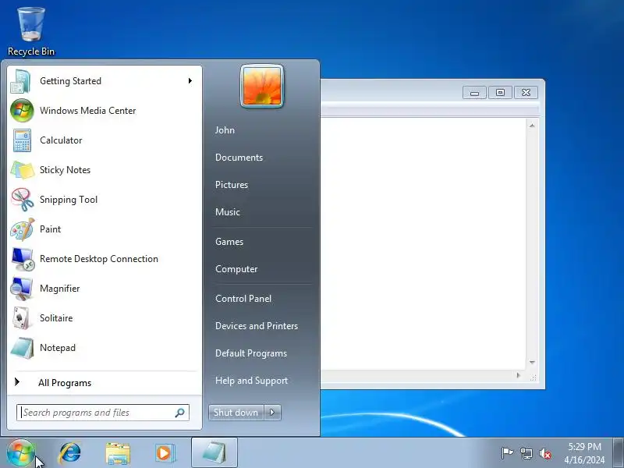The height and width of the screenshot is (468, 624).
Task: Expand the Getting Started submenu arrow
Action: (190, 81)
